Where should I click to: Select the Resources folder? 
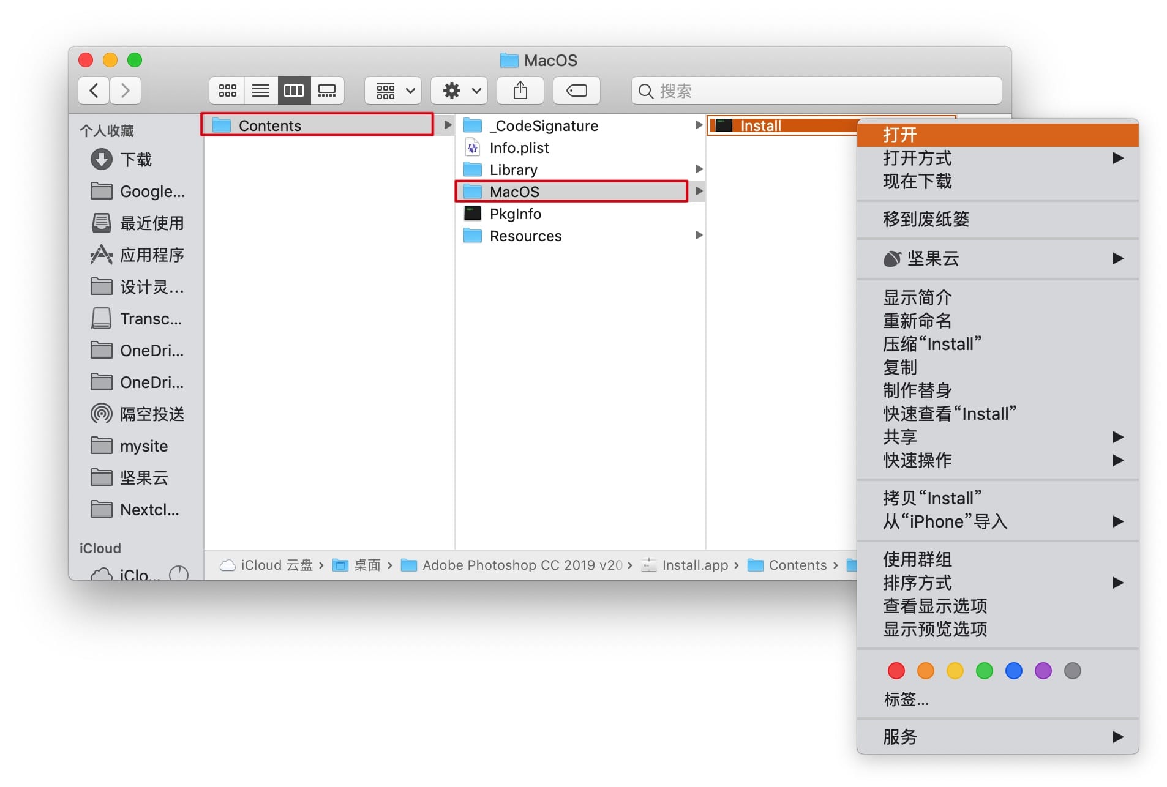tap(525, 236)
